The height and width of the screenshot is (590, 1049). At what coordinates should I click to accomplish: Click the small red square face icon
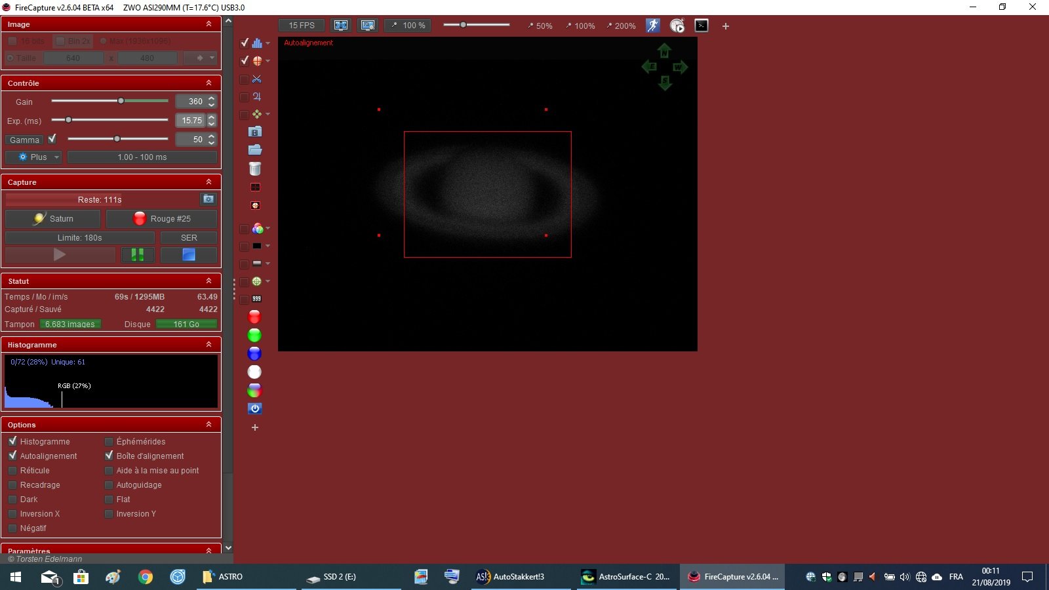256,206
